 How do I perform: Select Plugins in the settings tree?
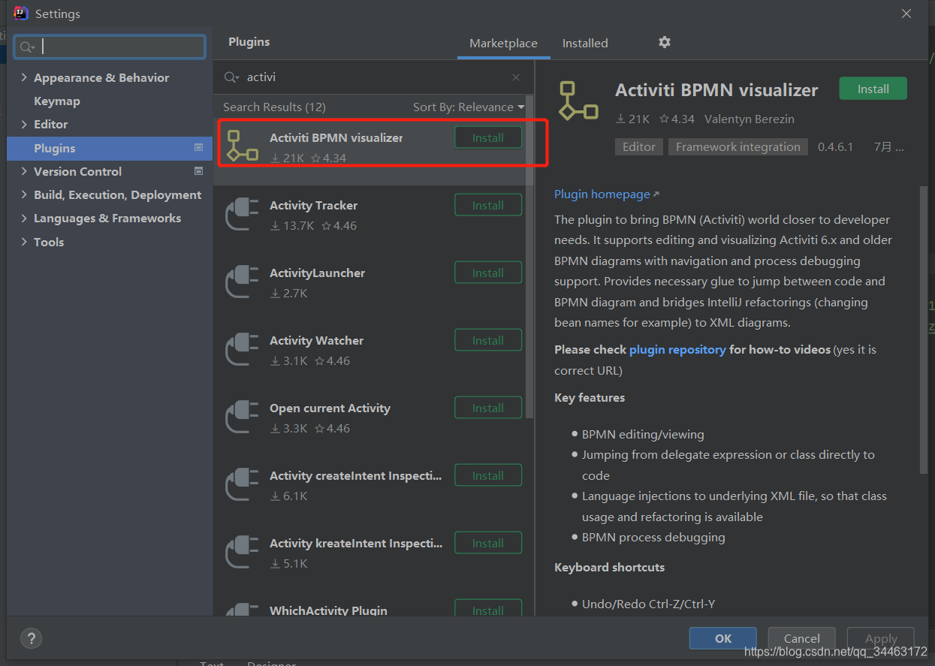pos(110,148)
